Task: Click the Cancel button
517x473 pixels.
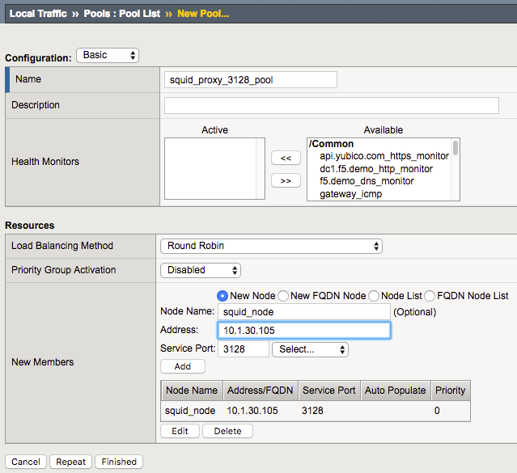Action: click(26, 462)
